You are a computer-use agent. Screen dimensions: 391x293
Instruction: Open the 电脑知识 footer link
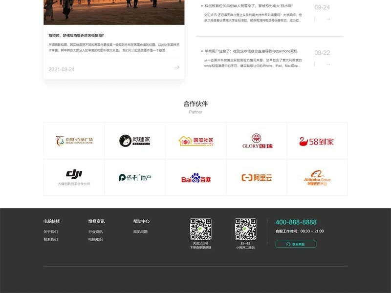95,239
